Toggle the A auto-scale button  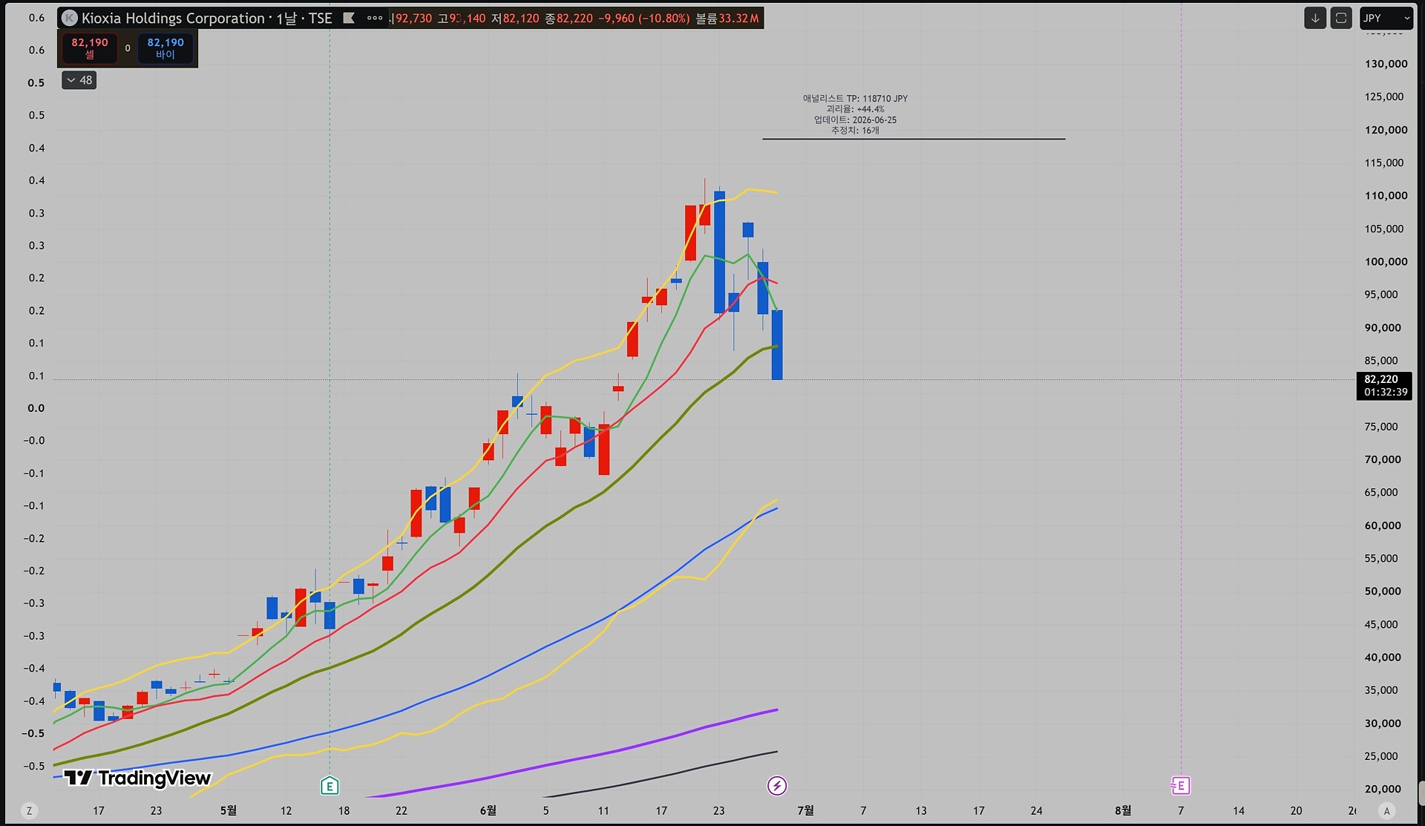click(x=1386, y=810)
